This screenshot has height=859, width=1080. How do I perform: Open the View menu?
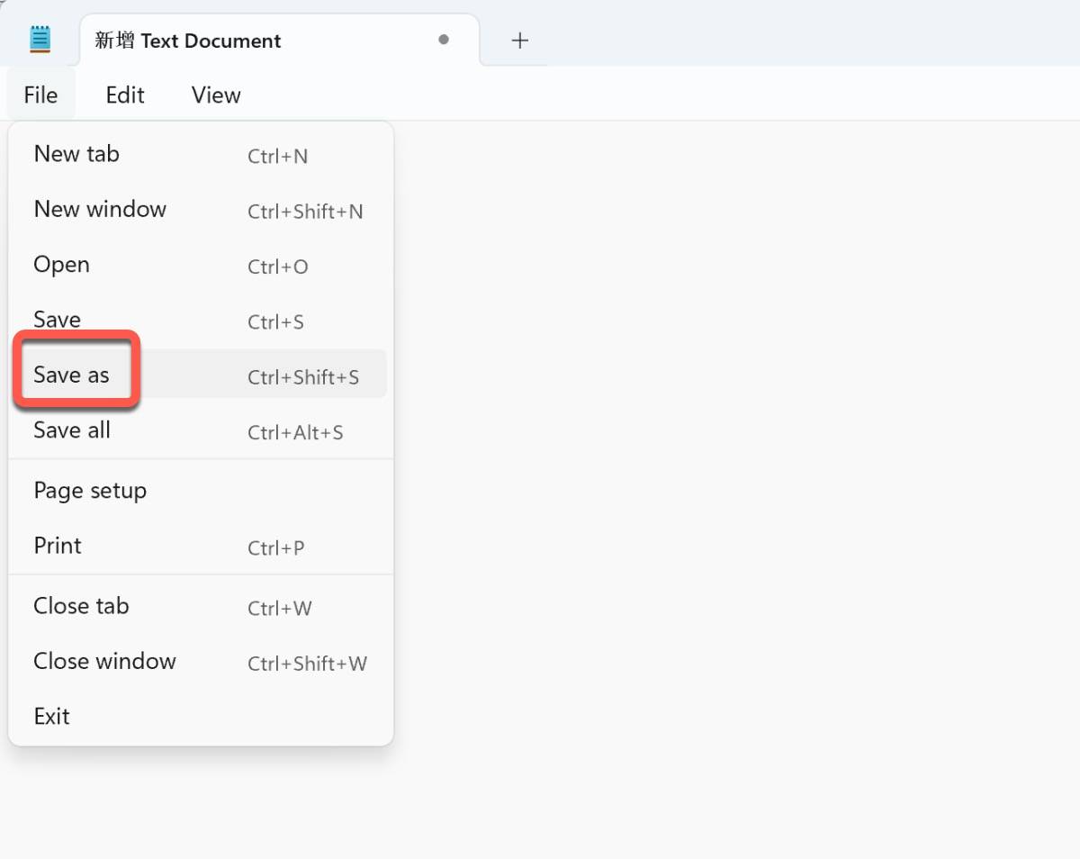pos(216,95)
